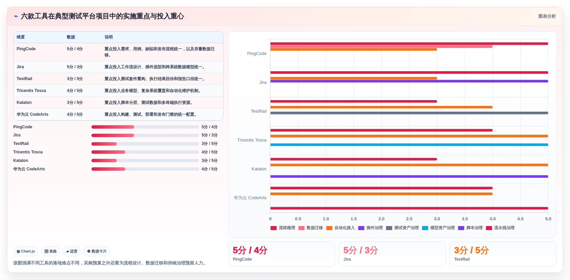Toggle the 模型资产治理 legend swatch
570x280 pixels.
coord(425,228)
